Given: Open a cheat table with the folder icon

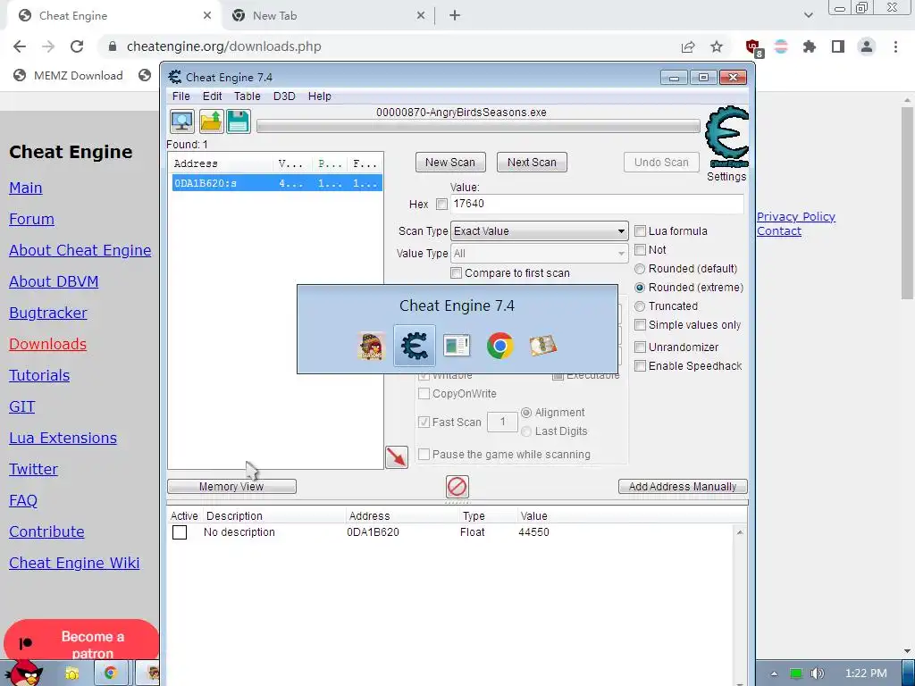Looking at the screenshot, I should tap(211, 121).
